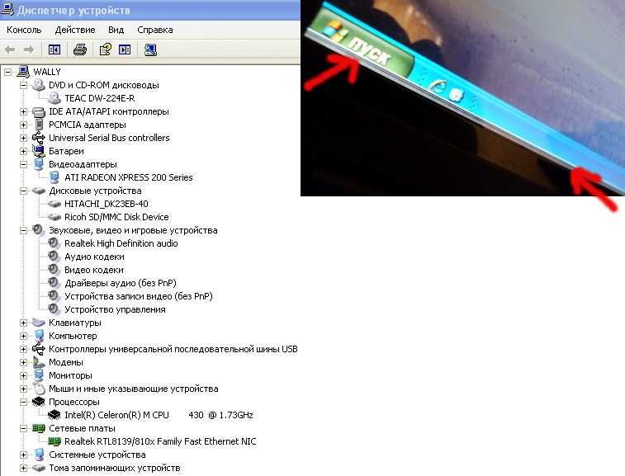Expand the Системные устройства branch
This screenshot has height=476, width=625.
23,455
